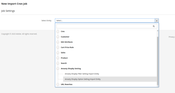Expand the Customer chevron circle icon
The height and width of the screenshot is (93, 175).
[58, 37]
